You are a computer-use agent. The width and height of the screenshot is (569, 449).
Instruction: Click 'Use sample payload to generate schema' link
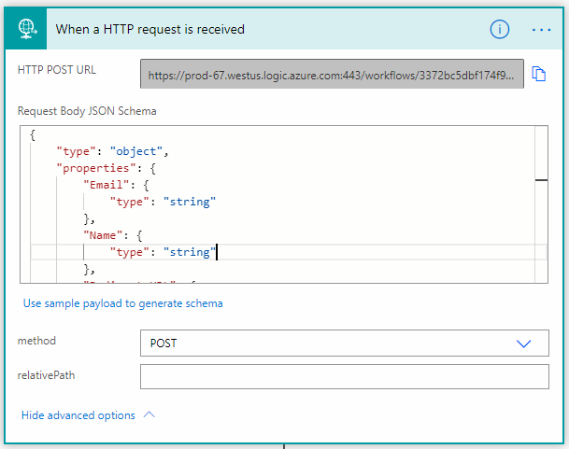point(123,303)
